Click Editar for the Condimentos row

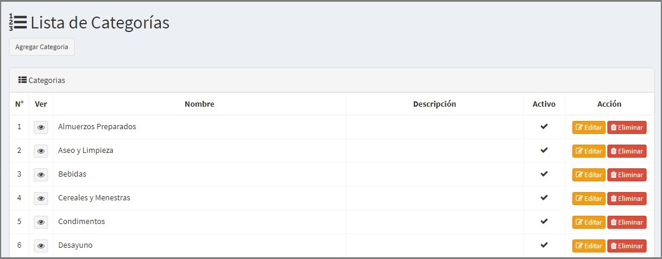tap(589, 222)
